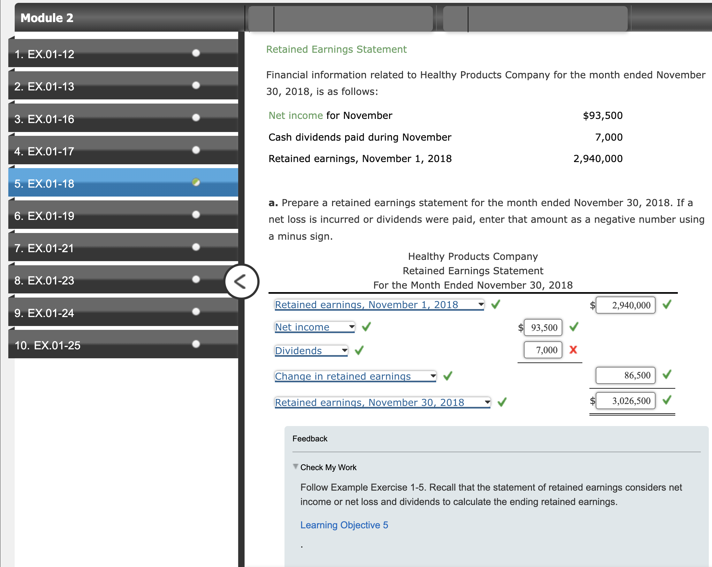Click the green checkmark beside the Dividends dropdown
Viewport: 712px width, 567px height.
pos(359,350)
